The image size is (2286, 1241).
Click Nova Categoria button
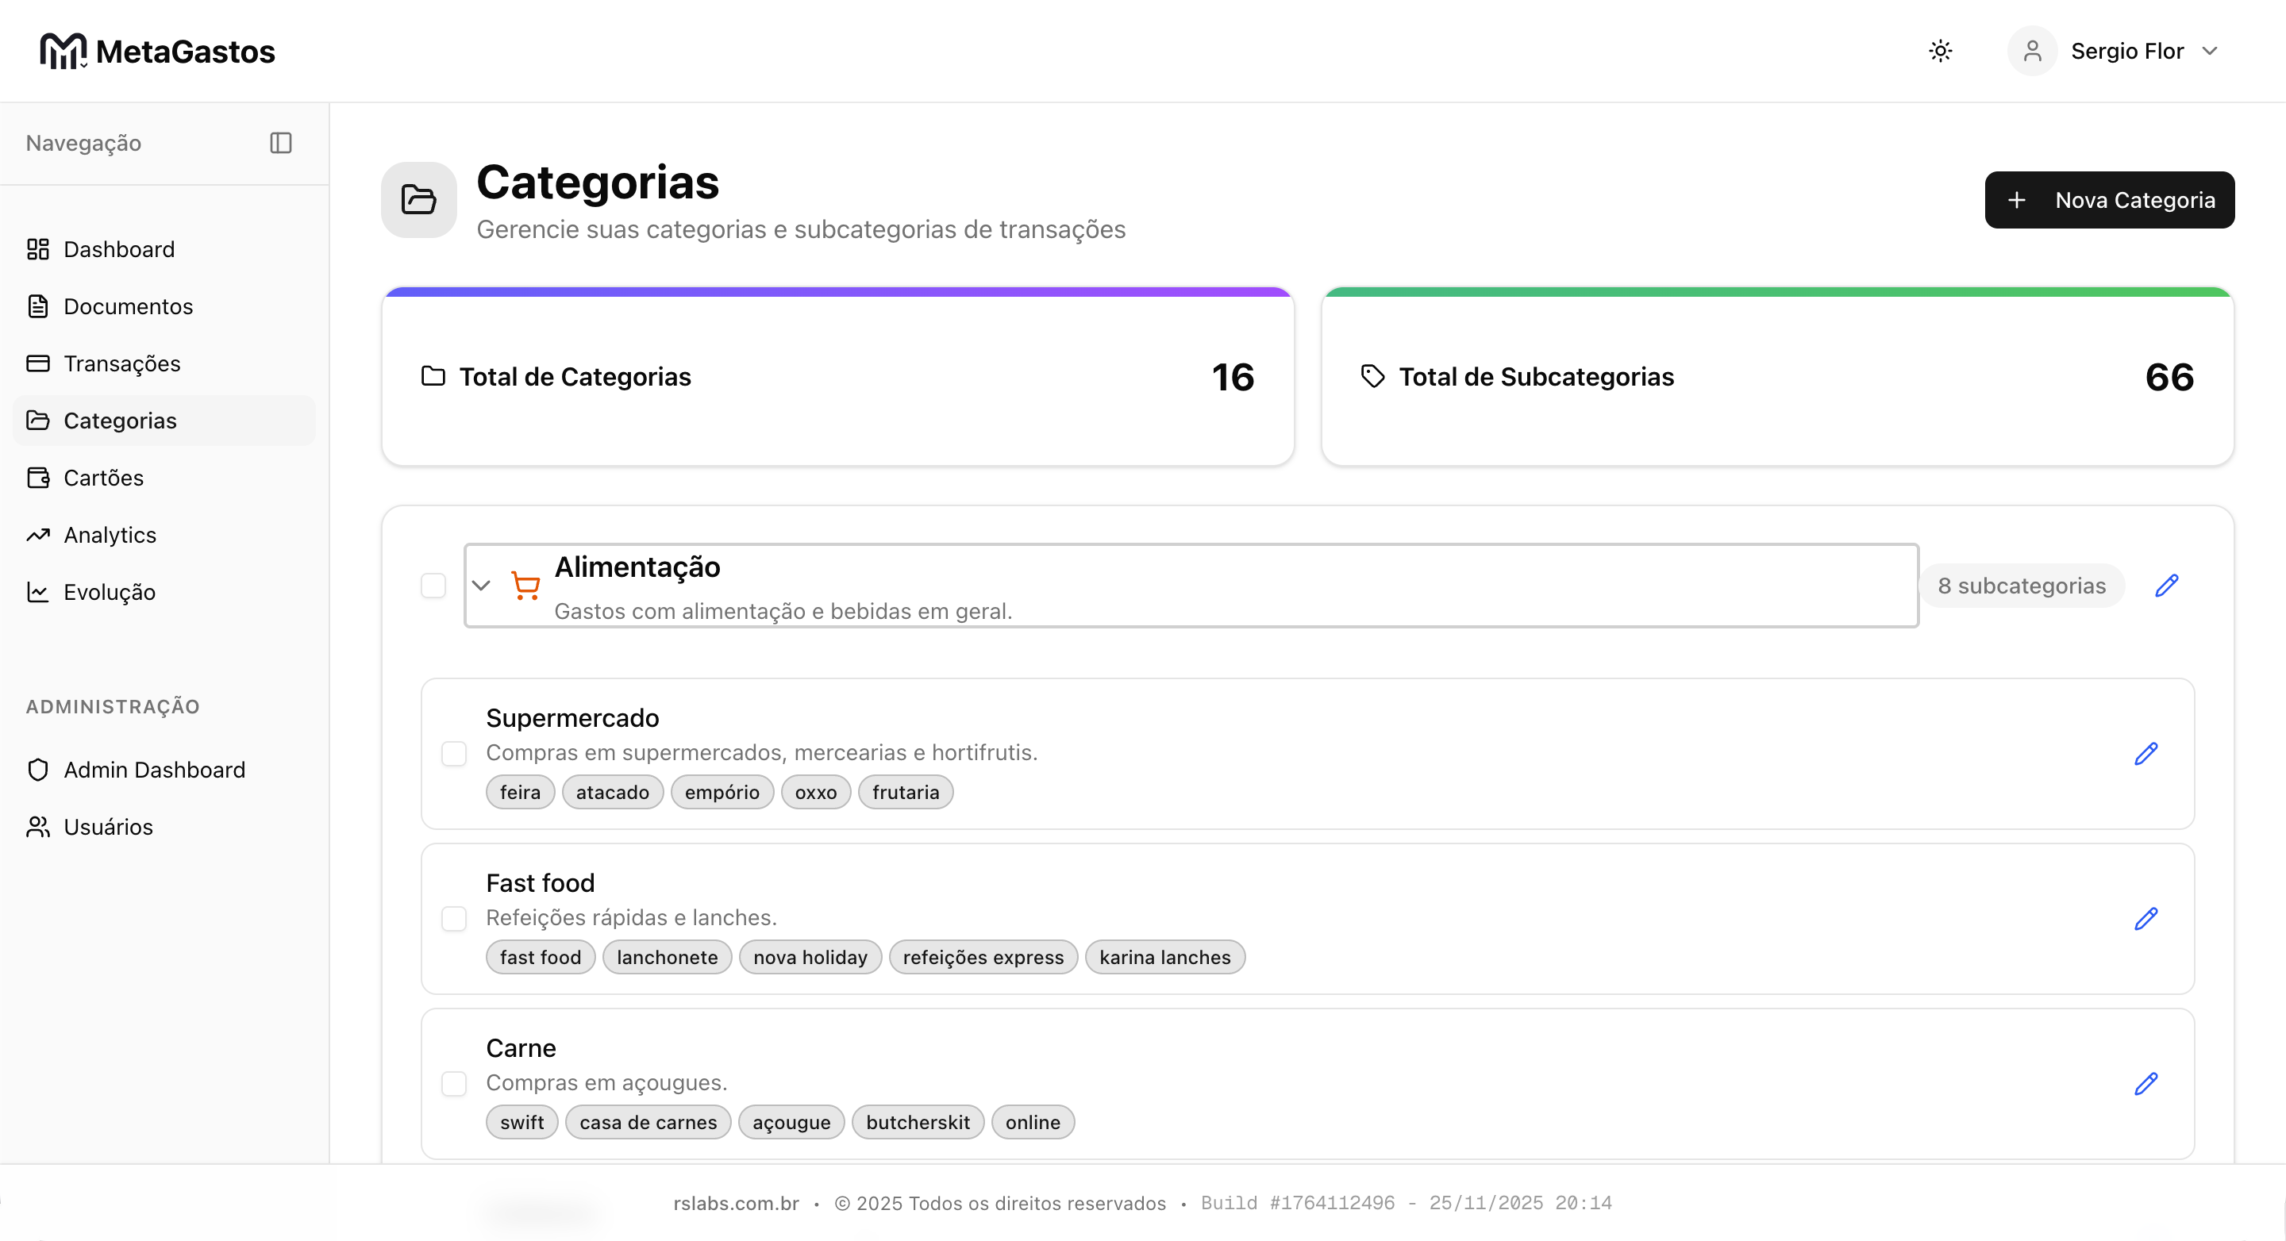[2108, 200]
